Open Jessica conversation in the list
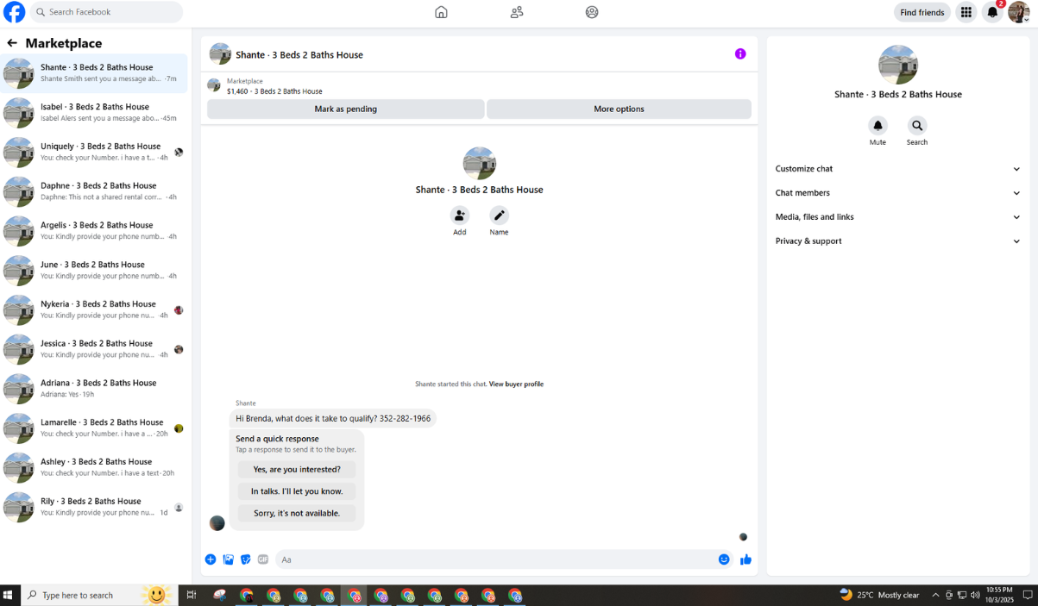Screen dimensions: 1038x606 [x=94, y=349]
